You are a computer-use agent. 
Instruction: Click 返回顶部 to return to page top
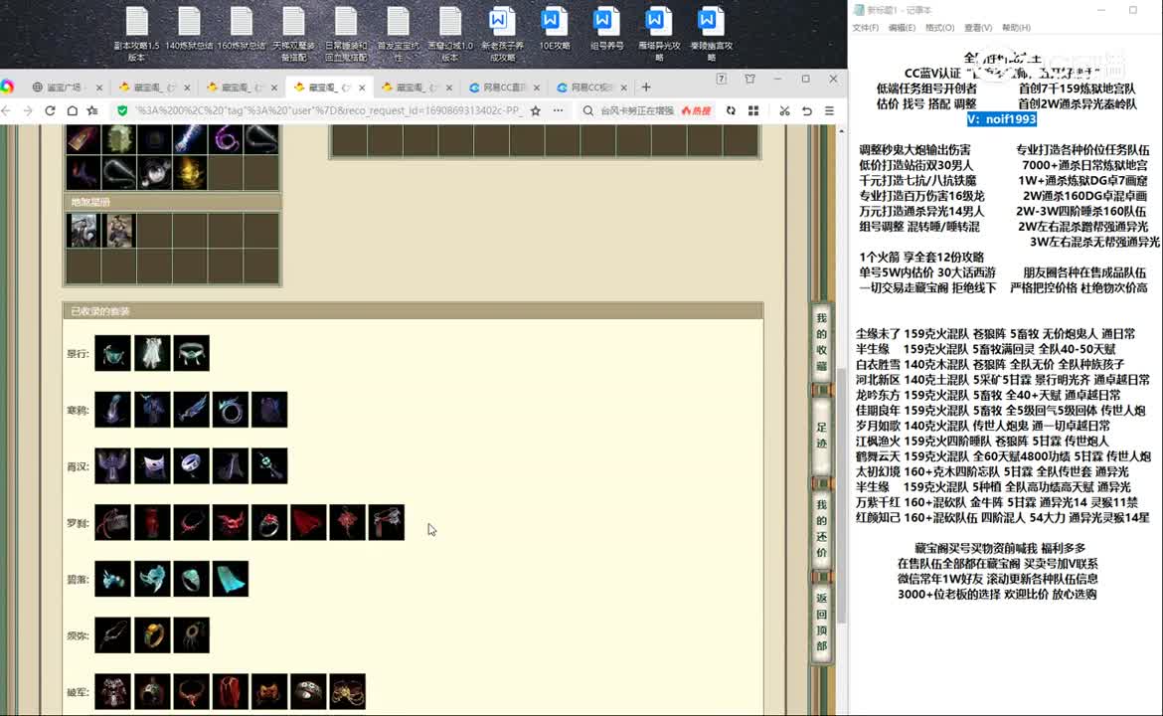[x=822, y=622]
